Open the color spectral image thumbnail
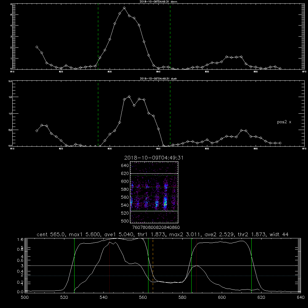 pos(154,192)
